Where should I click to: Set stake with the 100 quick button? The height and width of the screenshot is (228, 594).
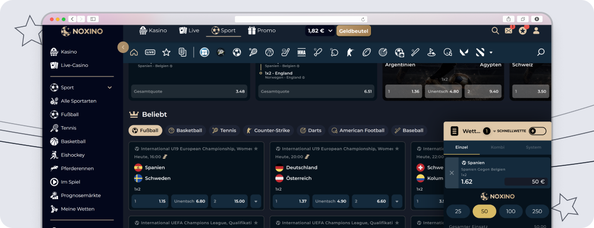(511, 211)
